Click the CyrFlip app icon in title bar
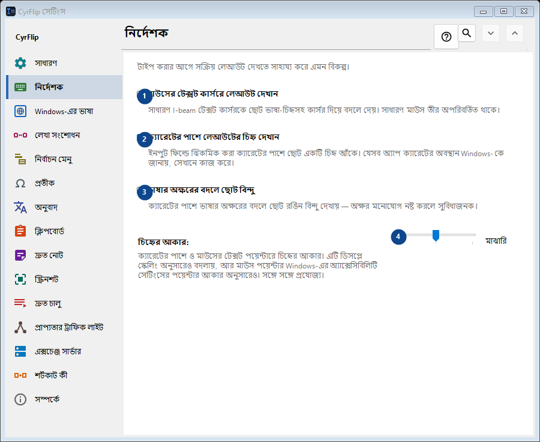Image resolution: width=540 pixels, height=442 pixels. pyautogui.click(x=11, y=11)
